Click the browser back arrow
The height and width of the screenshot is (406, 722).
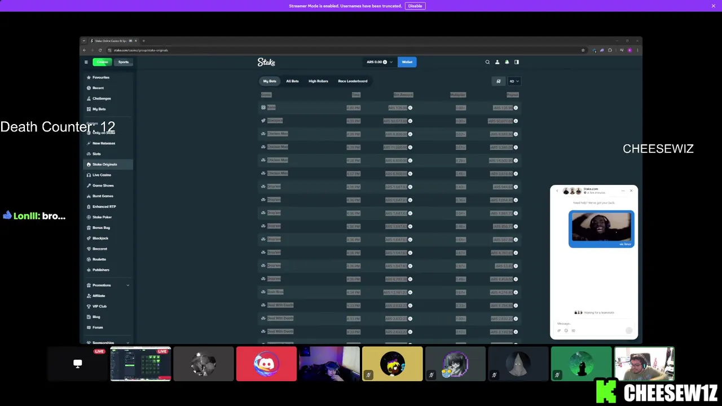[84, 50]
